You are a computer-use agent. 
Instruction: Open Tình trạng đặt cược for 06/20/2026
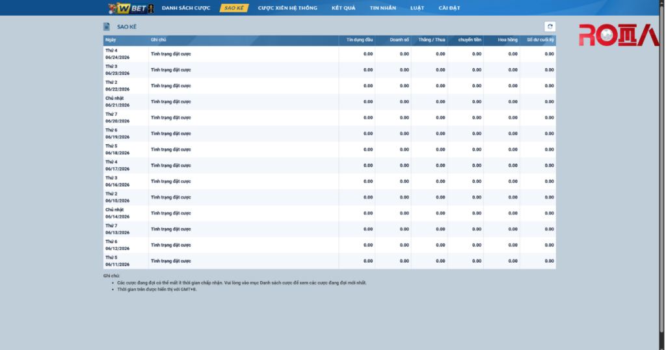171,118
